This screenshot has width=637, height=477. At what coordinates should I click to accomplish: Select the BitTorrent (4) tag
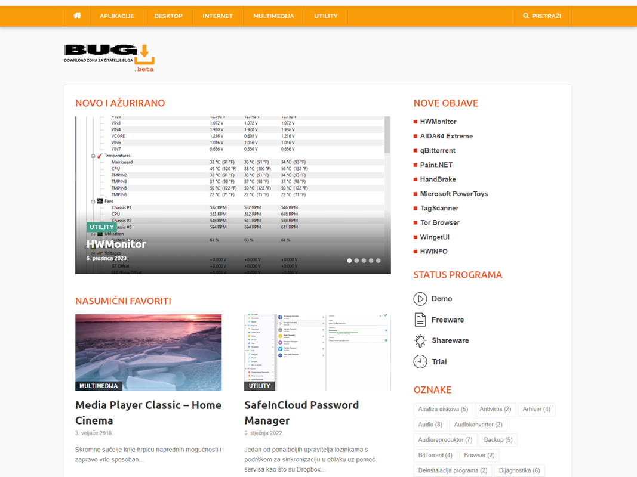coord(435,455)
